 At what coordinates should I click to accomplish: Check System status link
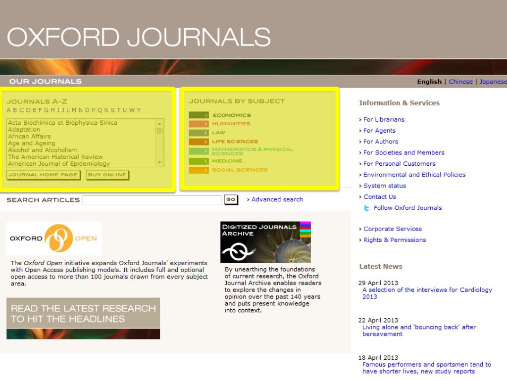pos(384,186)
